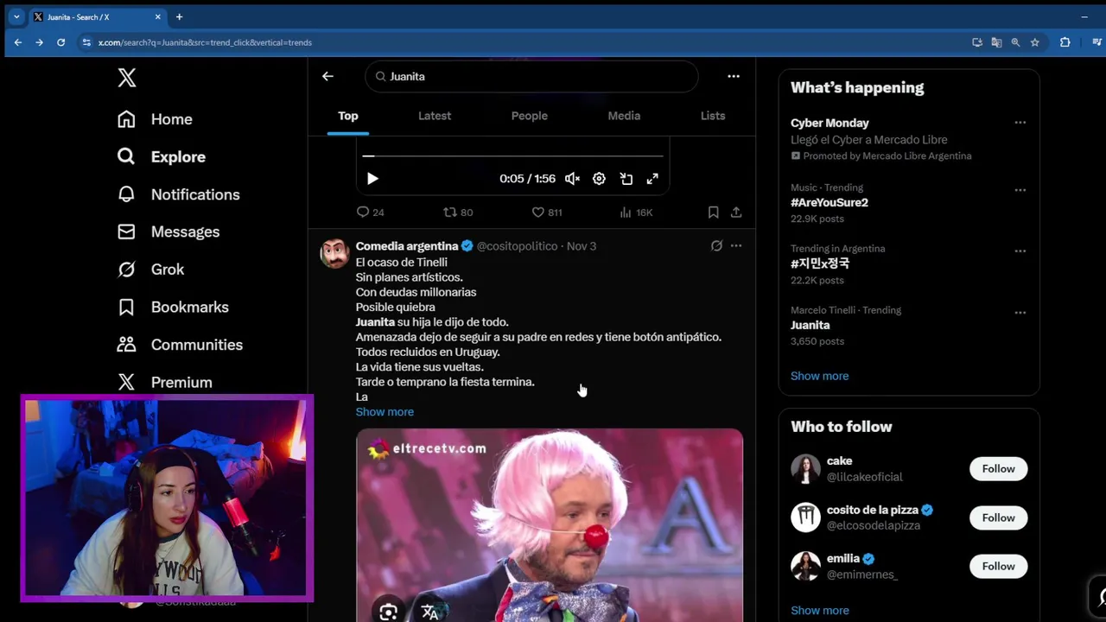This screenshot has height=622, width=1106.
Task: Open a new browser tab
Action: (x=179, y=16)
